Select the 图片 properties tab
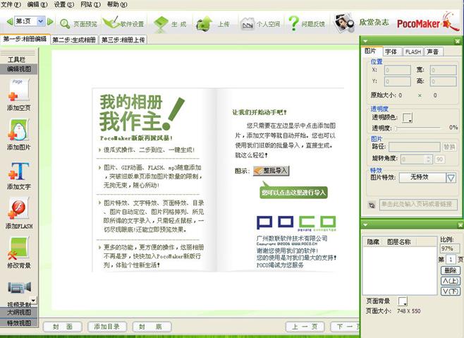This screenshot has width=464, height=338. click(x=372, y=51)
